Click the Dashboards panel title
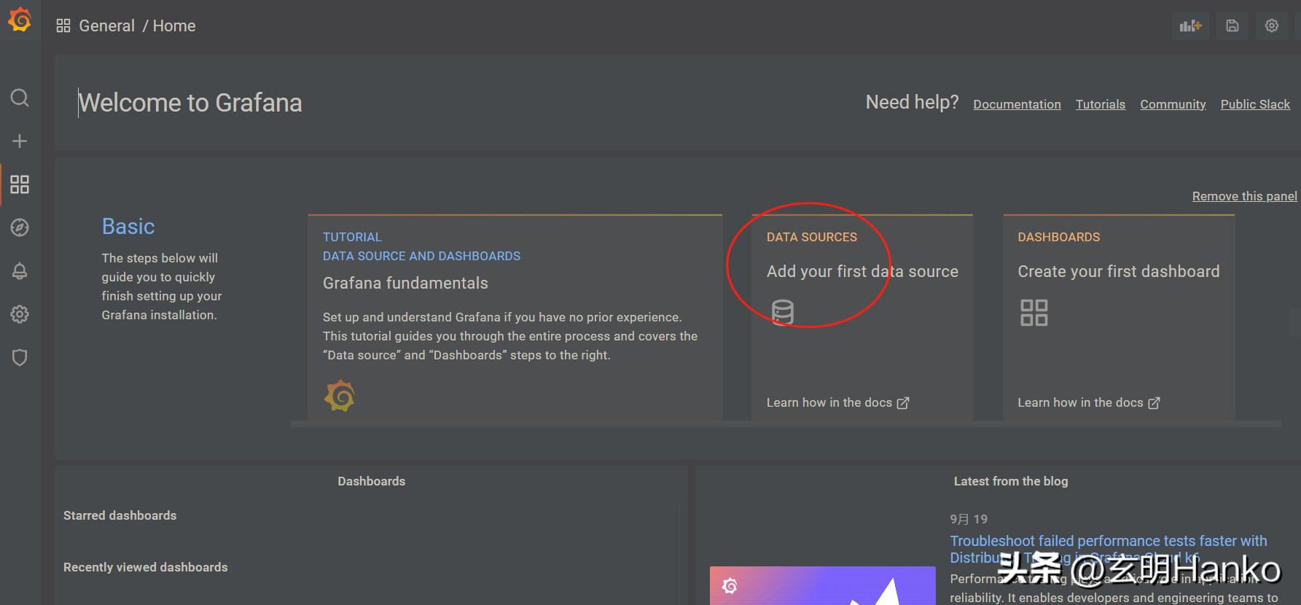 [x=371, y=481]
